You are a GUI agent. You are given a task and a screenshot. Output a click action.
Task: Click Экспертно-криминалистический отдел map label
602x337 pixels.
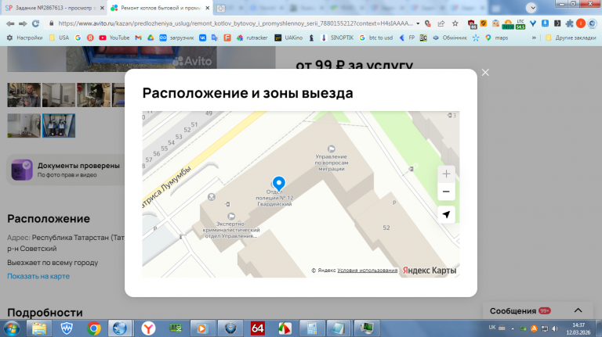coord(231,230)
